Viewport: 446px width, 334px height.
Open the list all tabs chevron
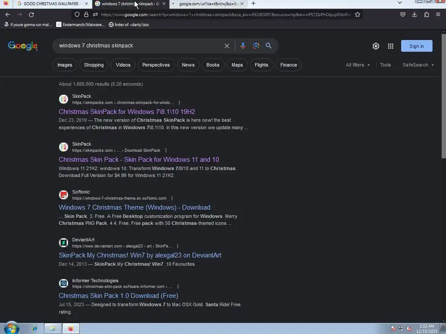400,3
